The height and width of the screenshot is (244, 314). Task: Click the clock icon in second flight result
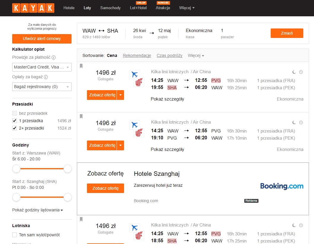301,122
